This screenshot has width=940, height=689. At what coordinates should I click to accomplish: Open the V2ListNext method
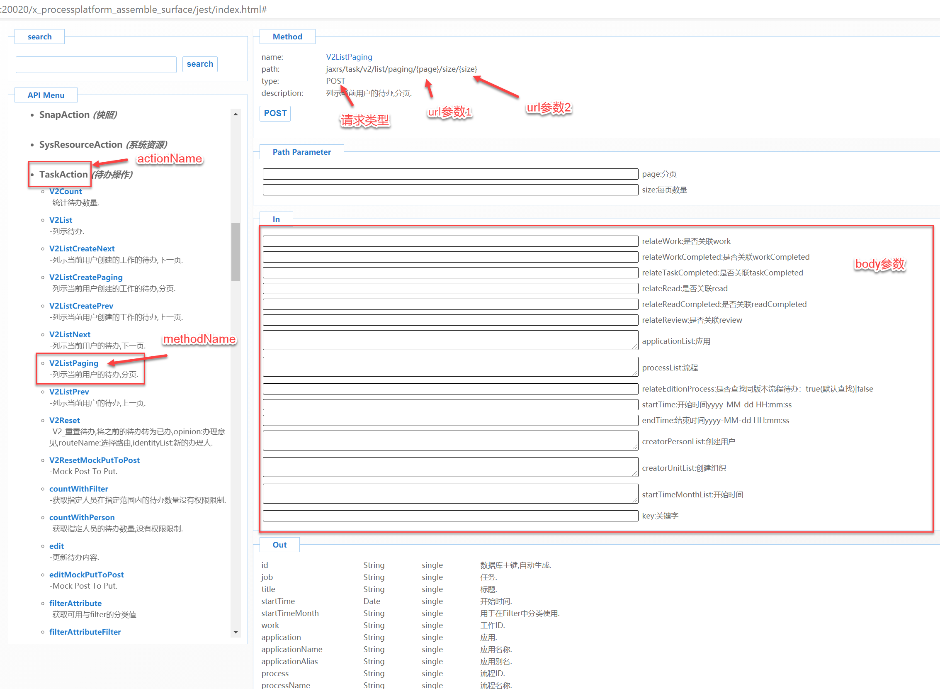pos(70,334)
